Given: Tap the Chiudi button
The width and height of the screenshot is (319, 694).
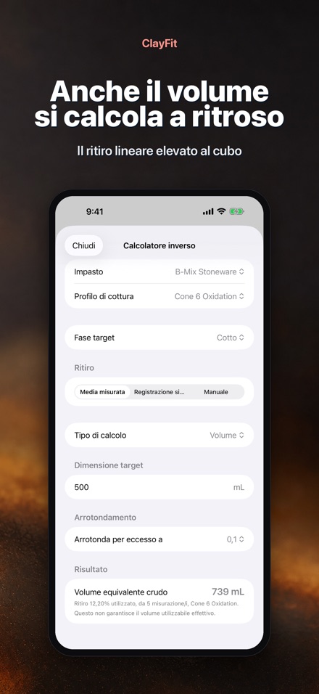Looking at the screenshot, I should click(x=83, y=245).
